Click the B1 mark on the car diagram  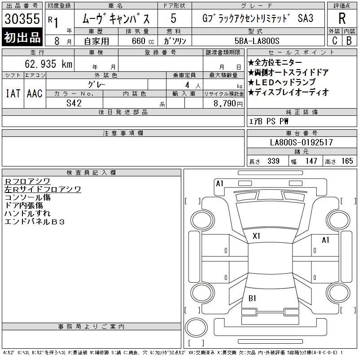click(252, 298)
